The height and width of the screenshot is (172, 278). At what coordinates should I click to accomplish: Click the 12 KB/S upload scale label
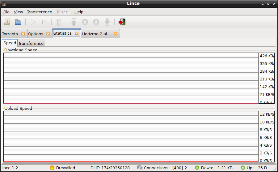click(x=267, y=114)
